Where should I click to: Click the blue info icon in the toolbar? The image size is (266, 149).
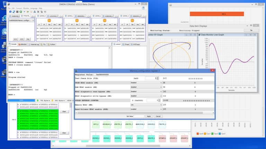[x=10, y=12]
